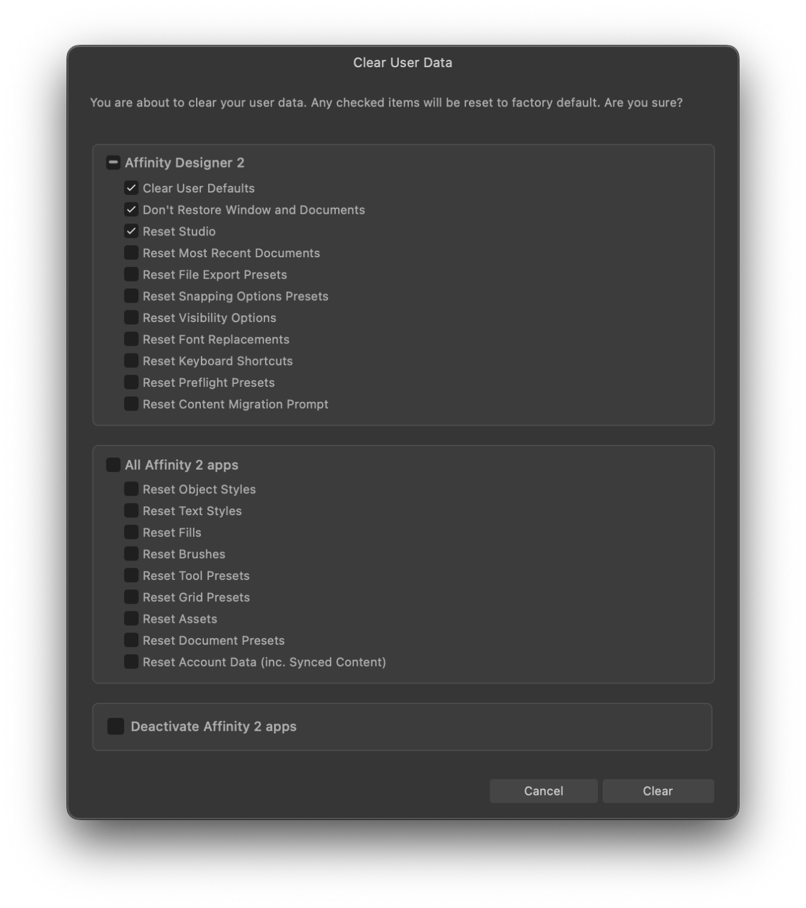
Task: Check Reset Account Data including Synced Content
Action: point(131,662)
